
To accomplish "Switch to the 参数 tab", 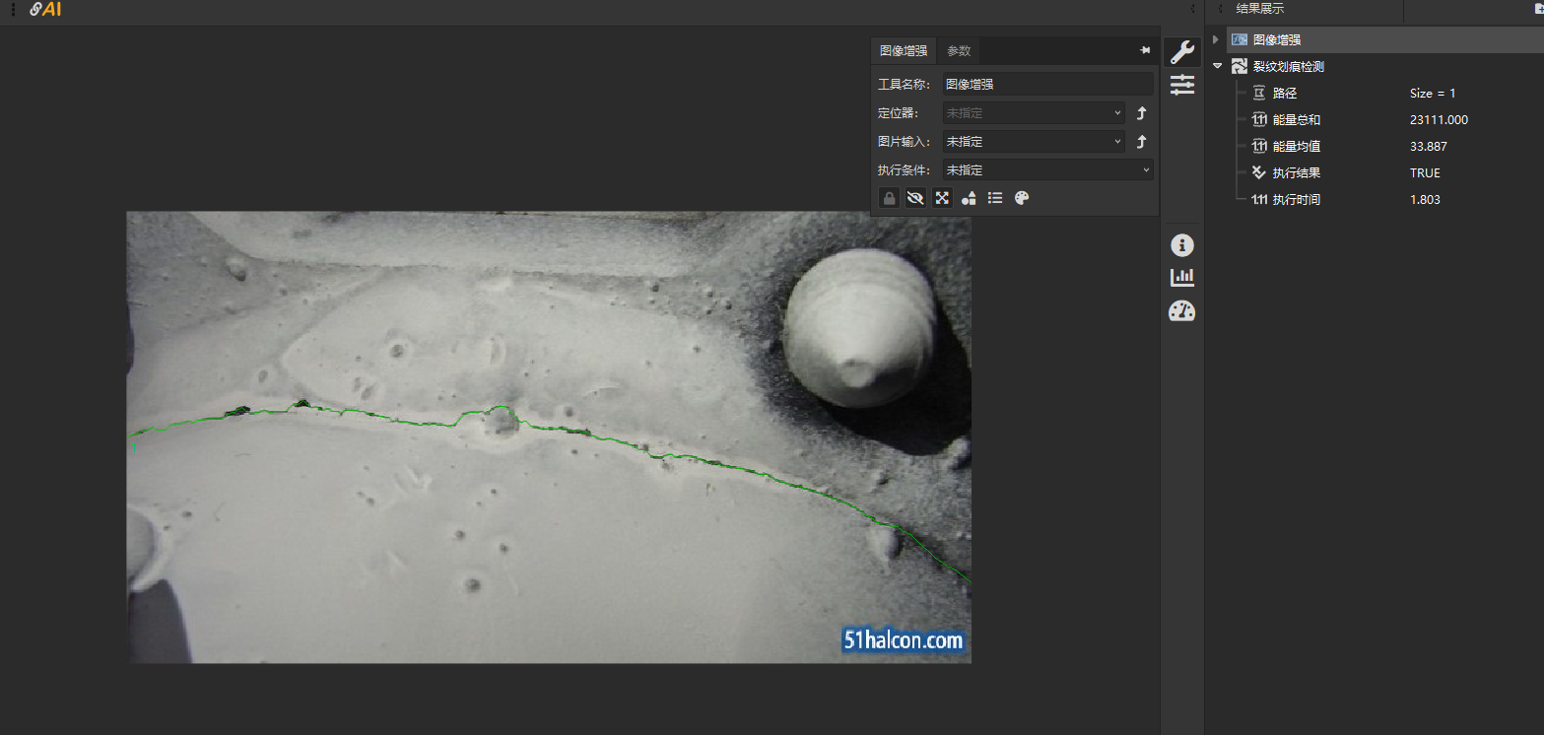I will [959, 51].
